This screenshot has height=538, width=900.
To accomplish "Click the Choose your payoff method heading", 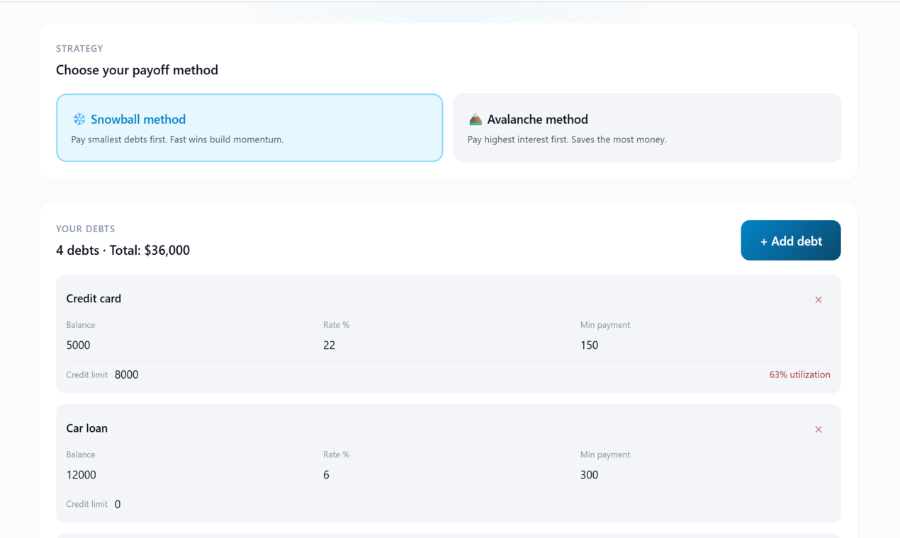I will tap(137, 70).
